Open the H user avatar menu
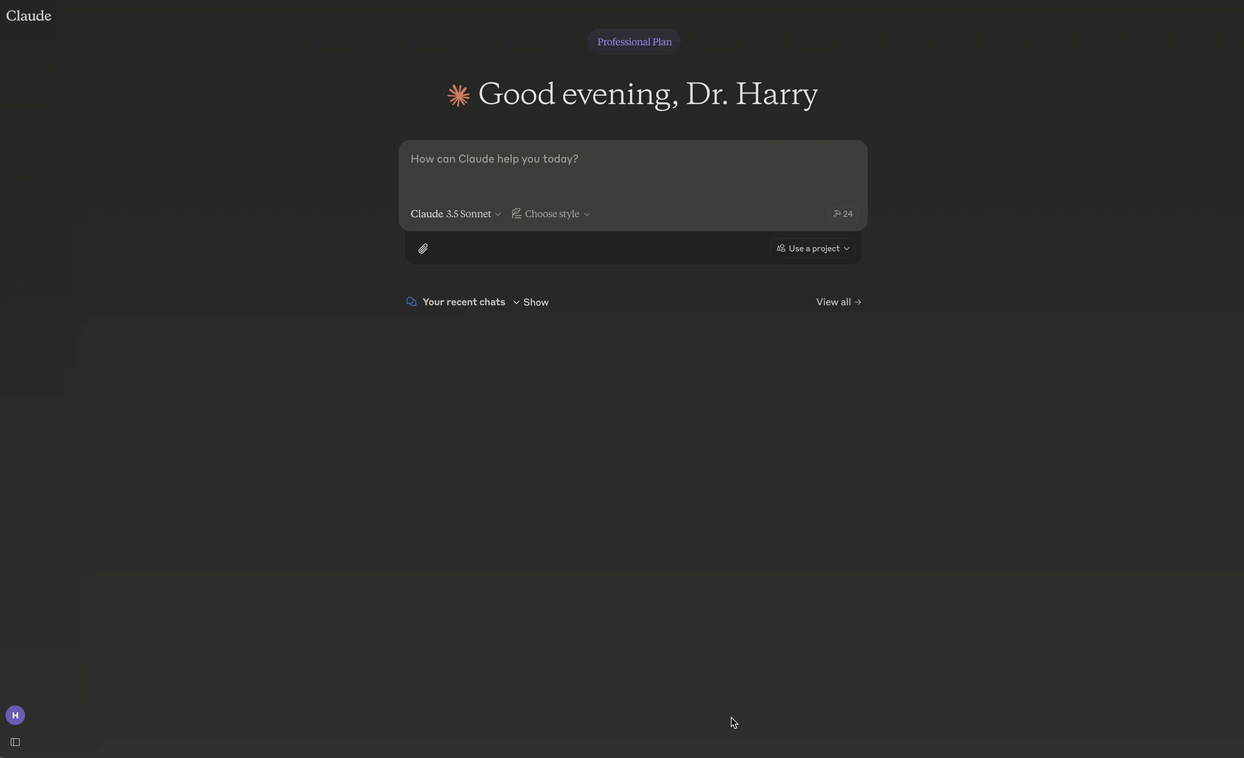This screenshot has height=758, width=1244. (15, 715)
